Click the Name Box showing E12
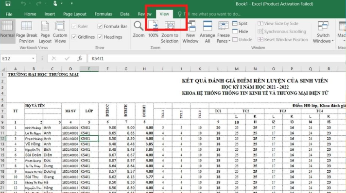The width and height of the screenshot is (346, 193). coord(16,59)
